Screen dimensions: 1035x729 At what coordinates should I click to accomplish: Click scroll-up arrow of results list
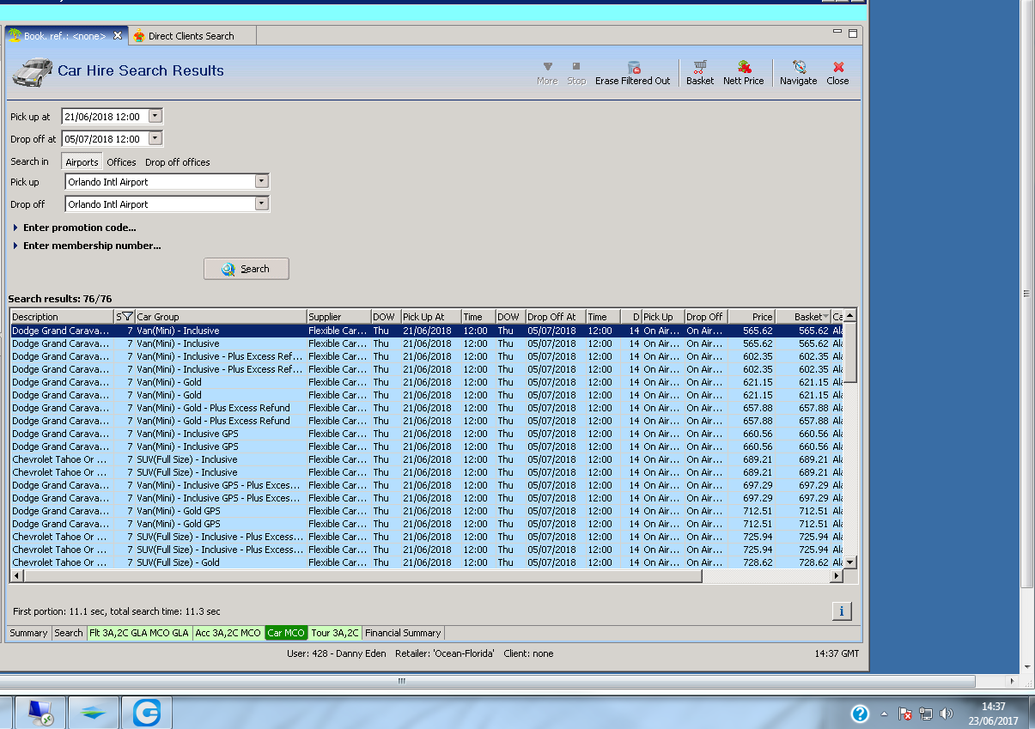850,317
